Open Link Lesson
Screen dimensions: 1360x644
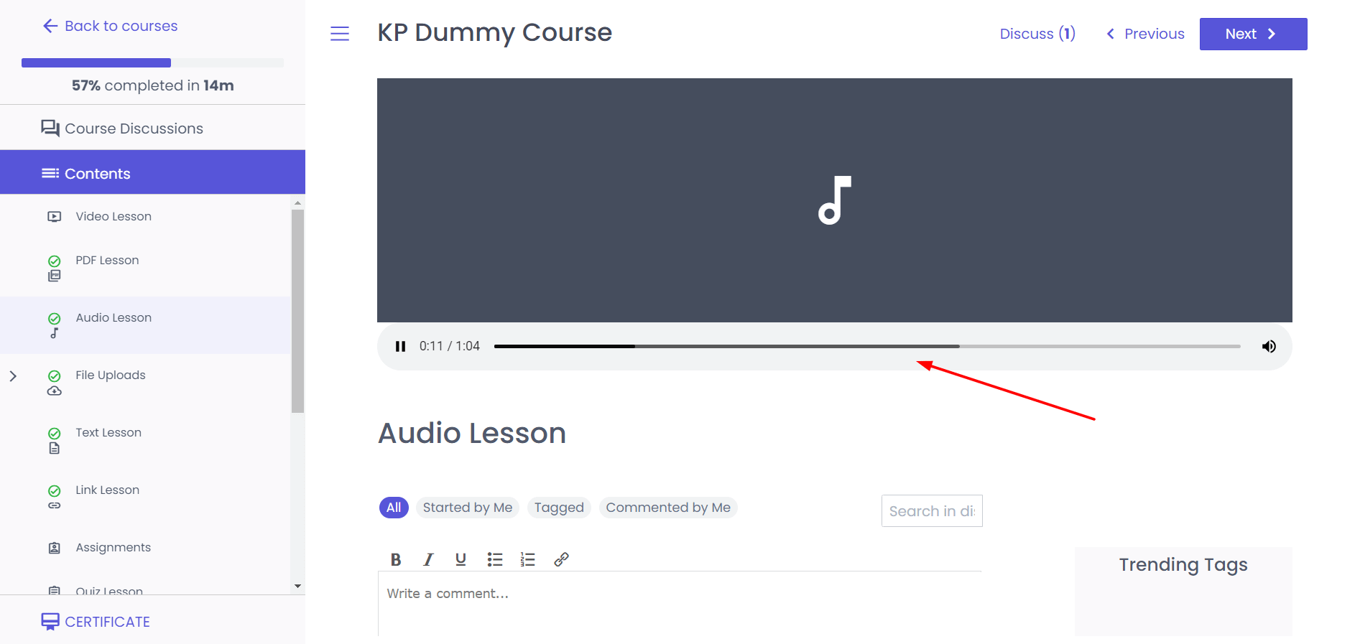click(x=108, y=490)
